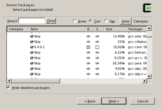The image size is (162, 109).
Task: Select the Exp radio button
Action: click(x=106, y=21)
